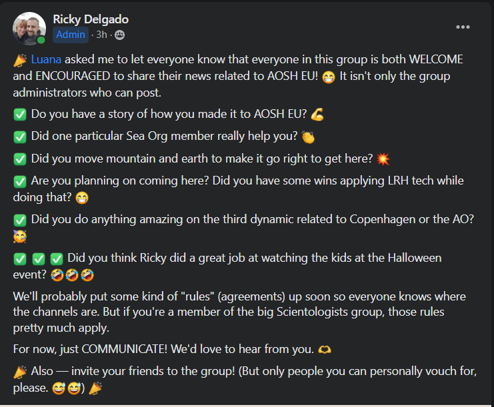Click the megaphone emoji before Luana
Screen dimensions: 494x407
coord(20,60)
